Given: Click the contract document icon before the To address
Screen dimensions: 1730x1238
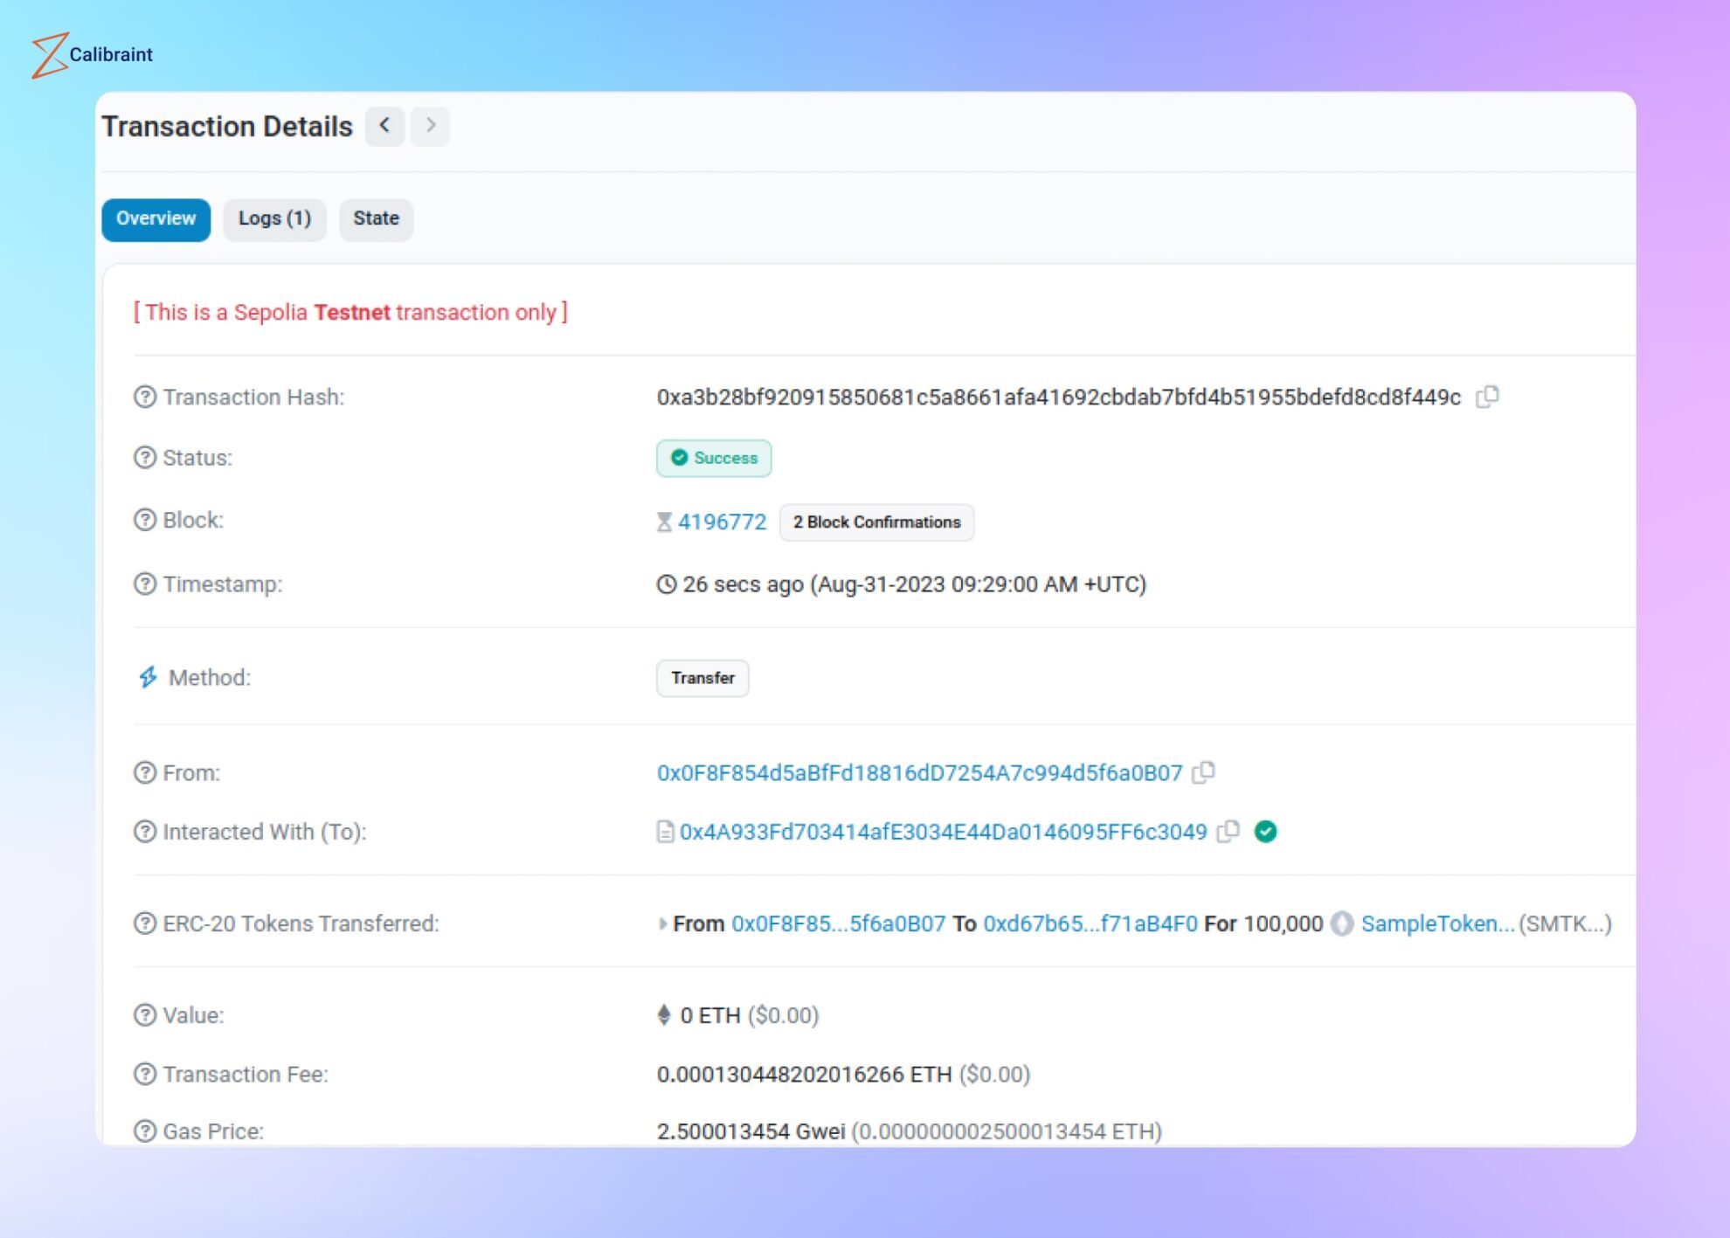Looking at the screenshot, I should point(664,831).
